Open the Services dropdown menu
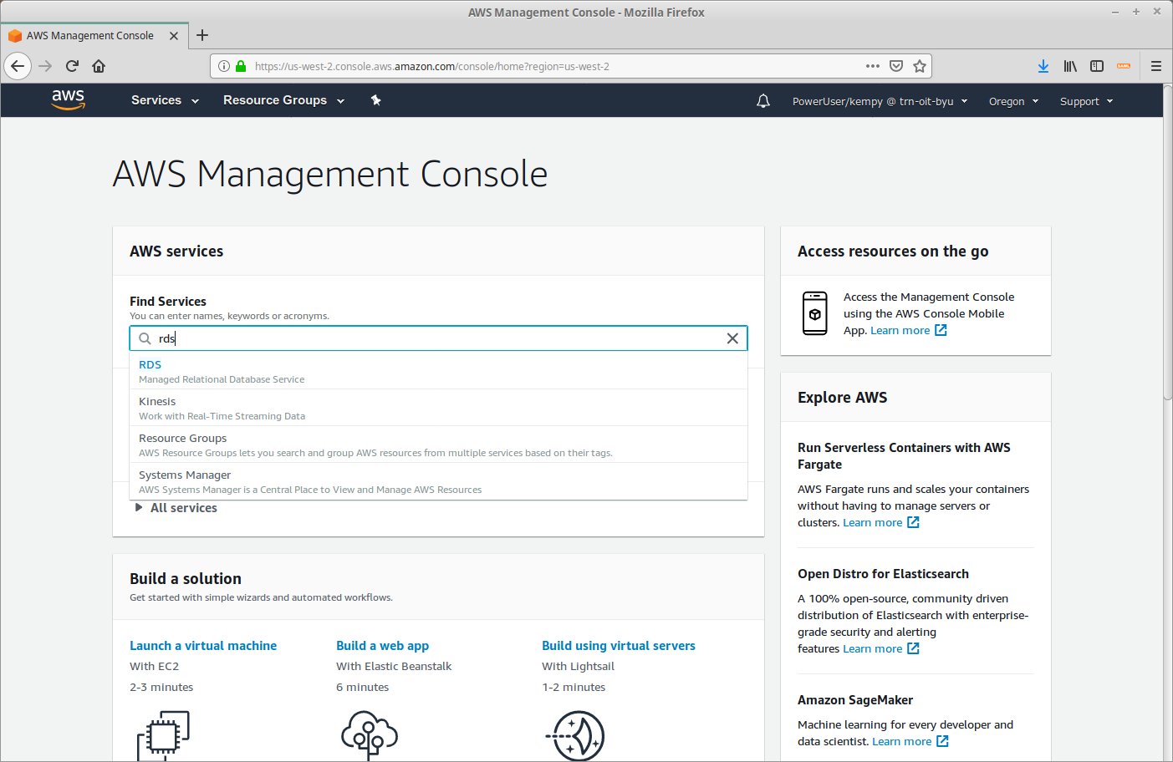This screenshot has width=1173, height=762. 165,100
